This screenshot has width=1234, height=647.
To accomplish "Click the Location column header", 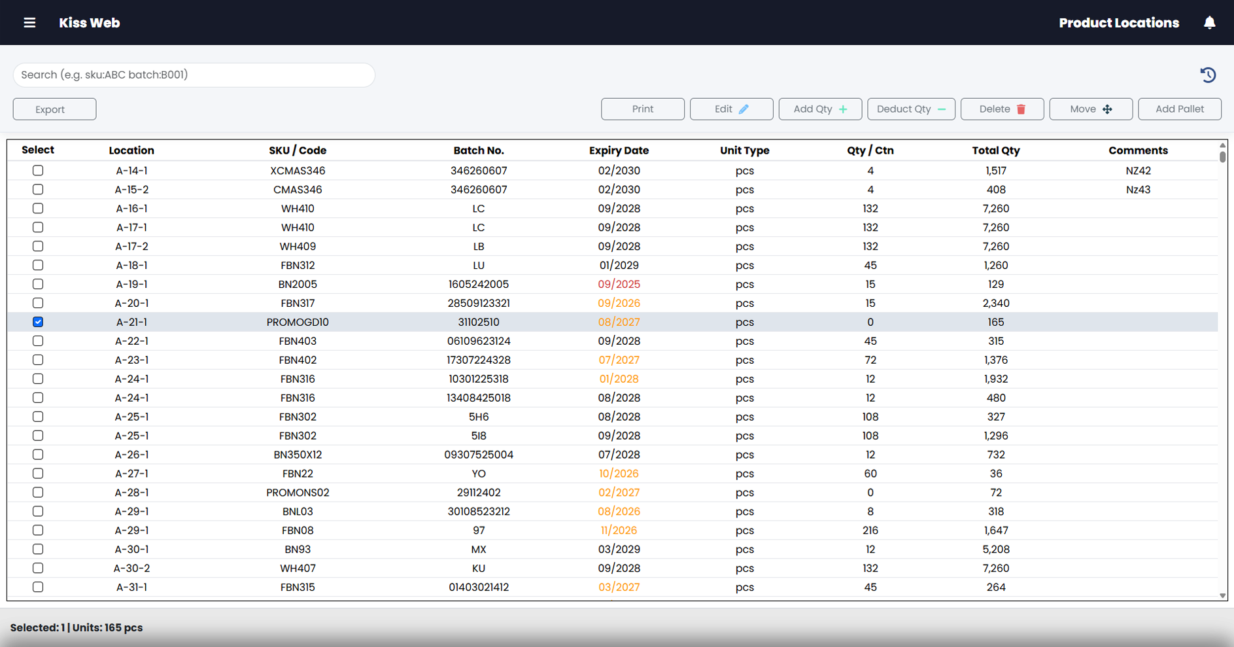I will click(x=131, y=150).
